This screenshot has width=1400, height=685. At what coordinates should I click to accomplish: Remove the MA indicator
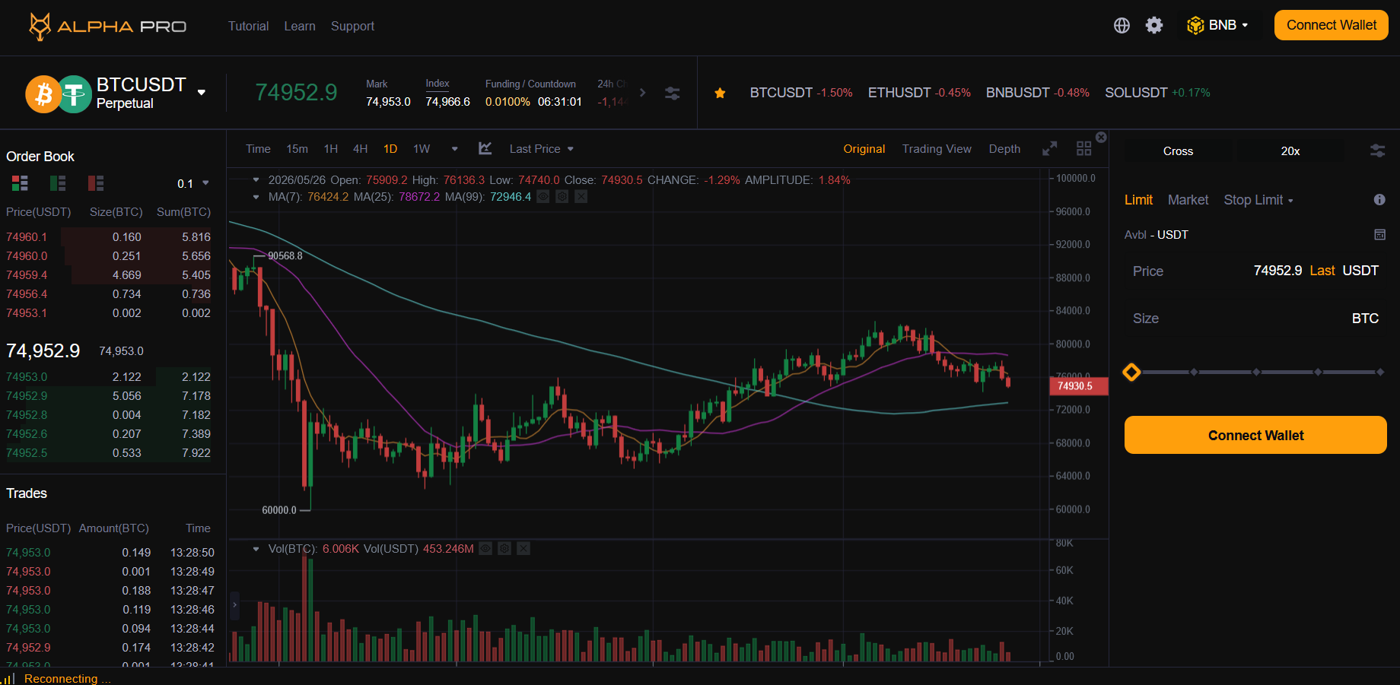(x=581, y=197)
